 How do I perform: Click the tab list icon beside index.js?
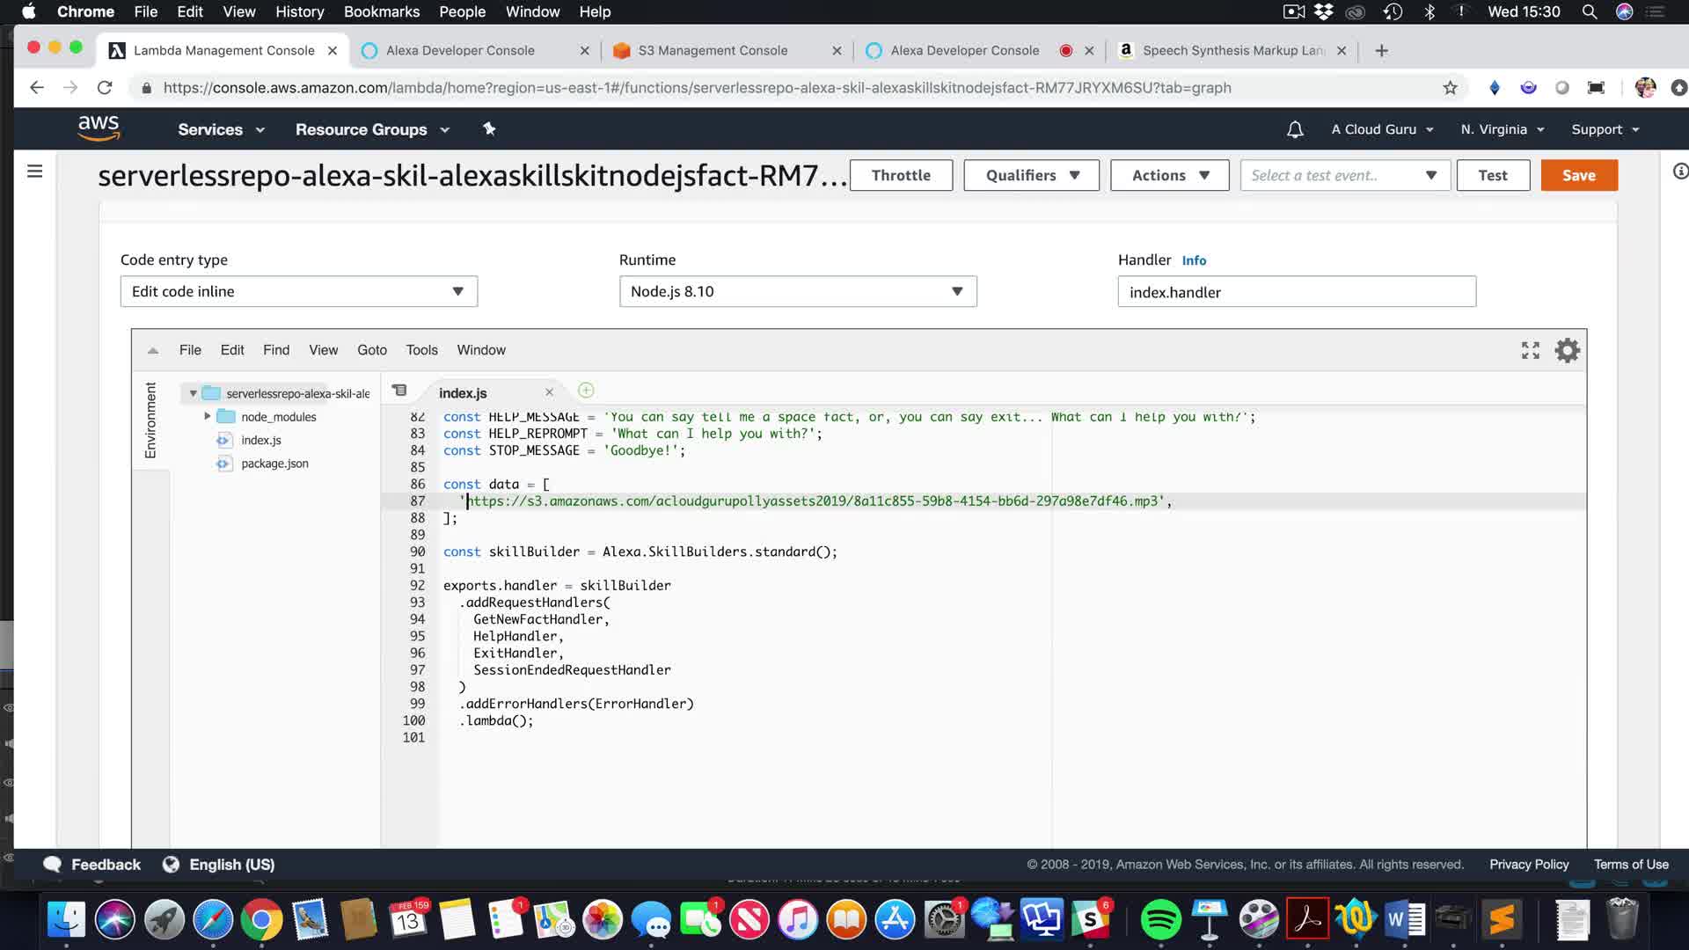(399, 391)
